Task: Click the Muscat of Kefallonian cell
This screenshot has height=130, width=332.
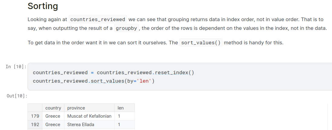Action: point(89,116)
